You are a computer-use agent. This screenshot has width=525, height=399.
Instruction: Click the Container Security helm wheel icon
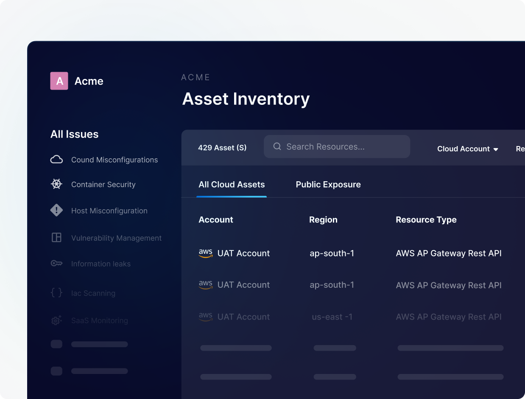(x=56, y=184)
